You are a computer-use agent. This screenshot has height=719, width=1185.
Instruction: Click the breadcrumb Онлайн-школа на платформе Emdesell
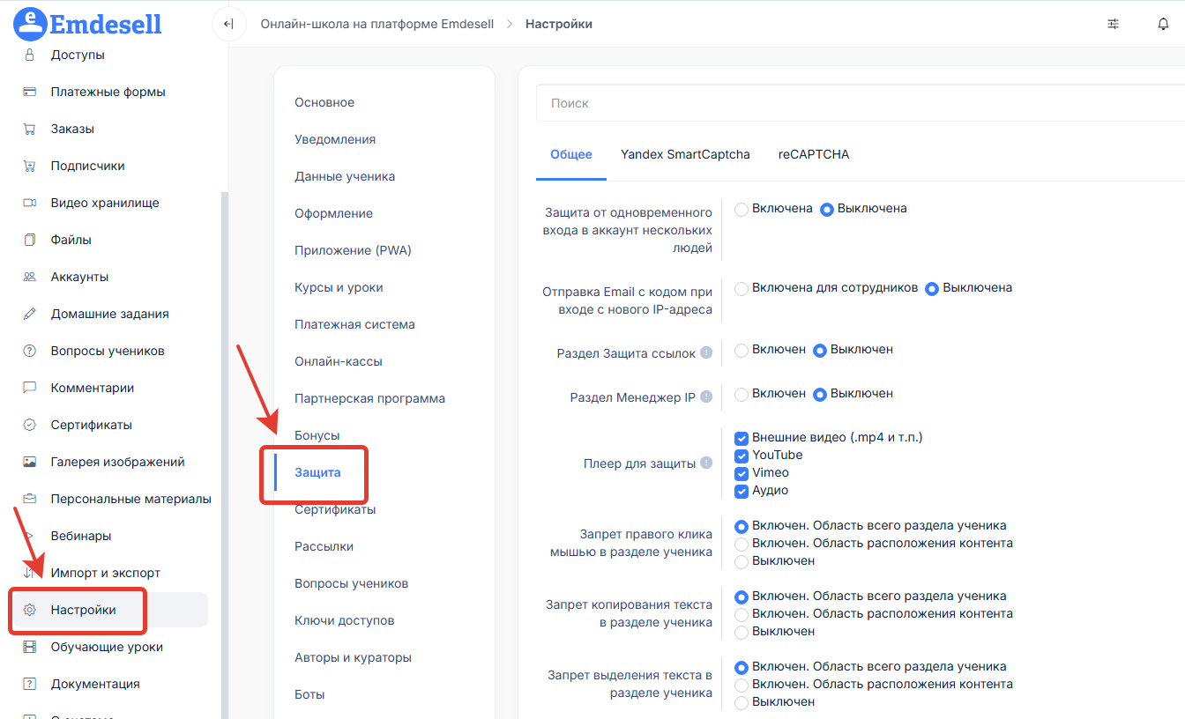[376, 25]
